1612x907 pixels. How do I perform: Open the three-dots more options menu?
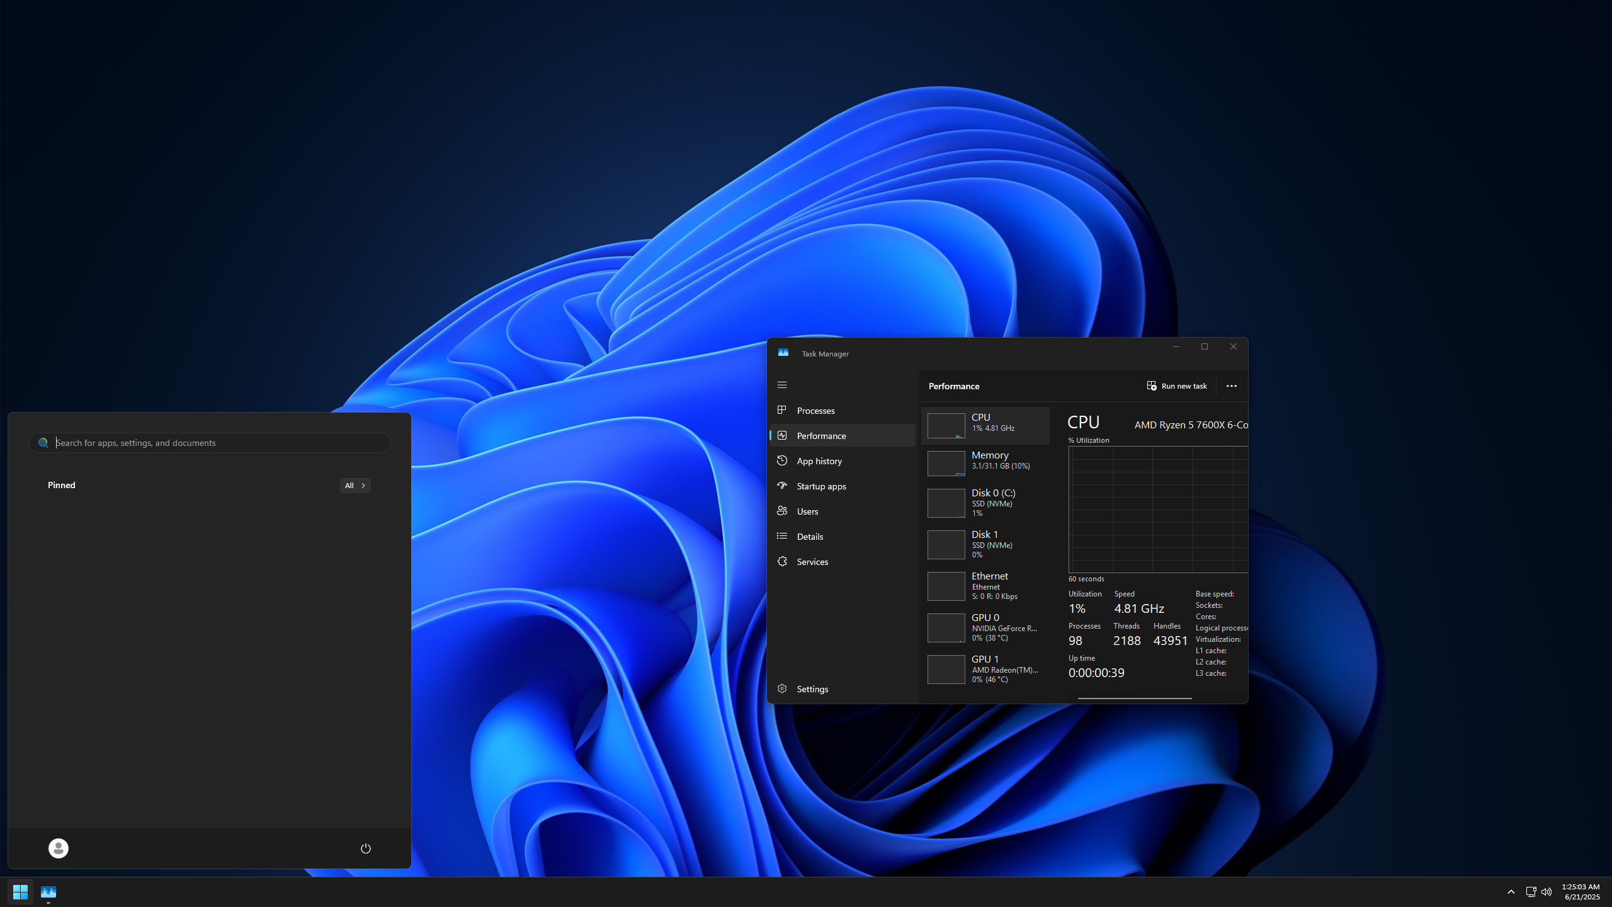[x=1232, y=386]
